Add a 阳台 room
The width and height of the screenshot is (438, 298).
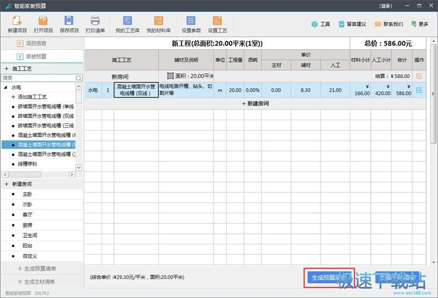coord(27,246)
